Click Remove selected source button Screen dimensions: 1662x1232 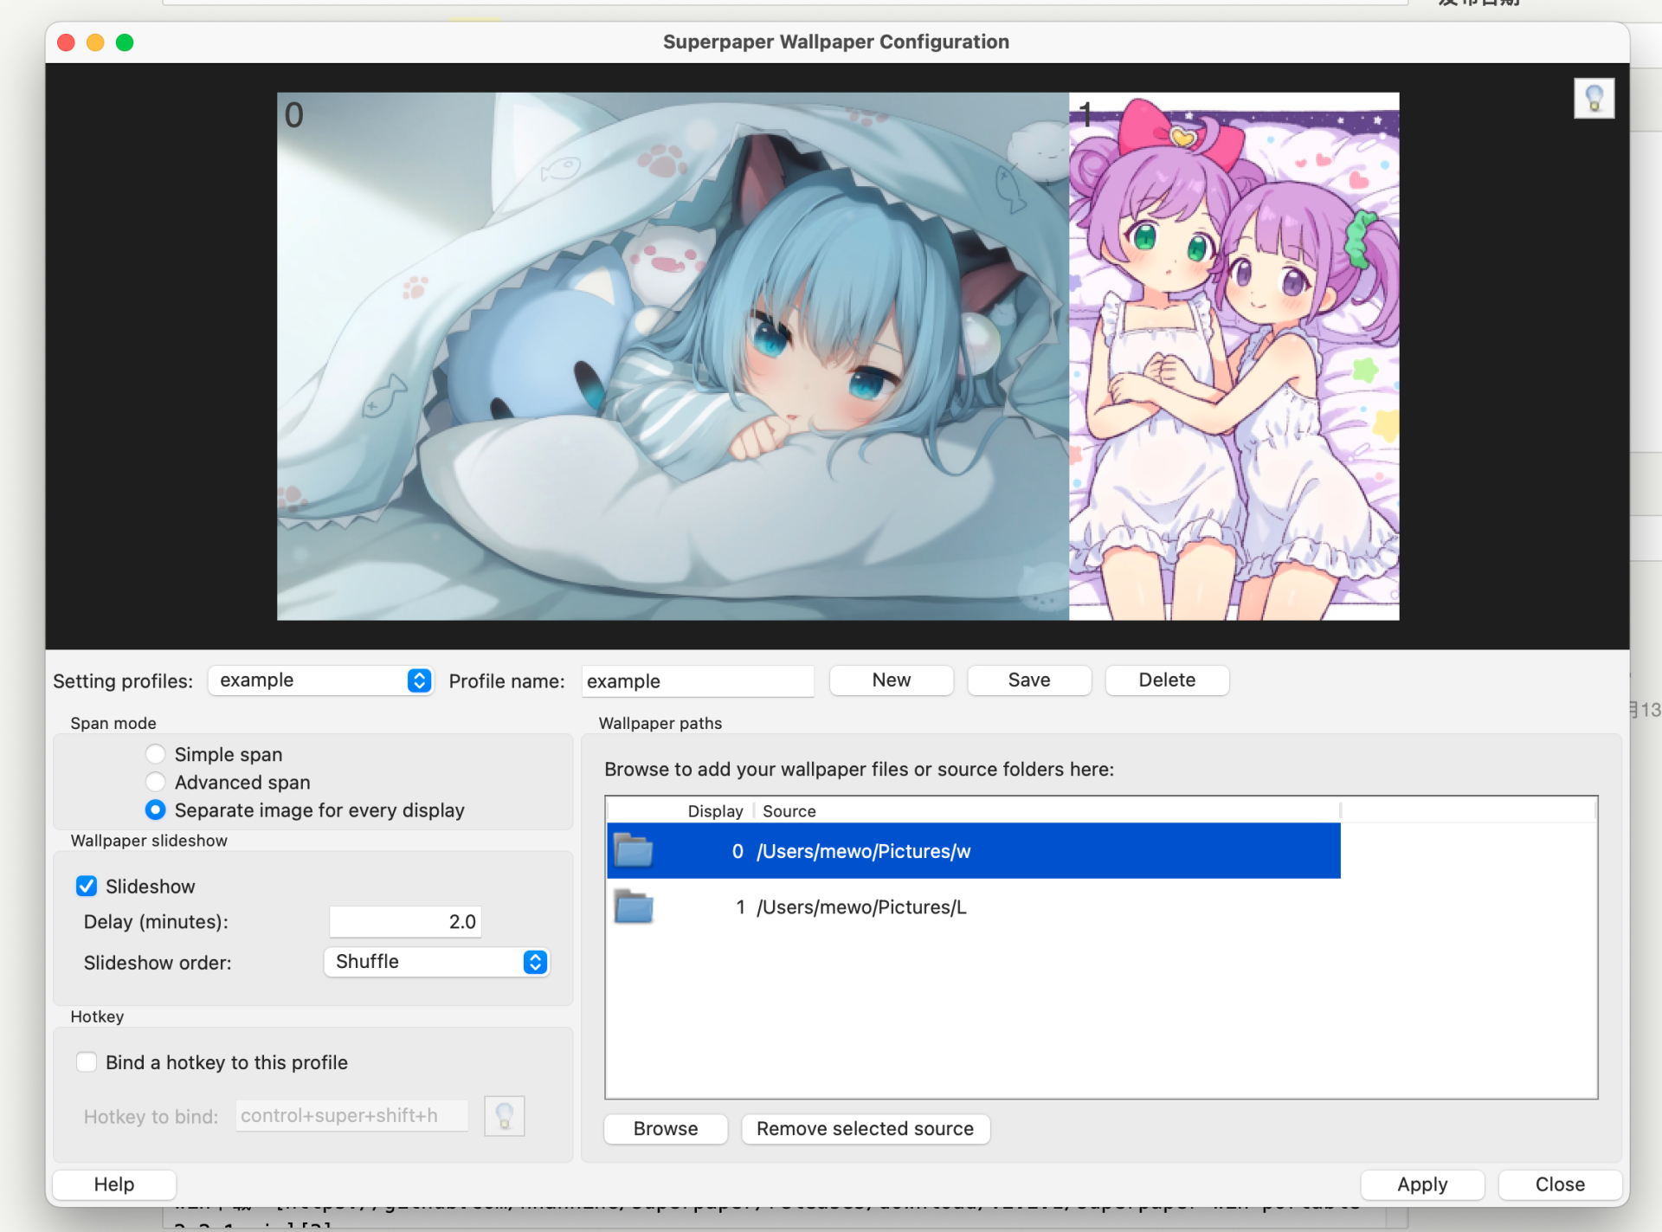pos(866,1128)
